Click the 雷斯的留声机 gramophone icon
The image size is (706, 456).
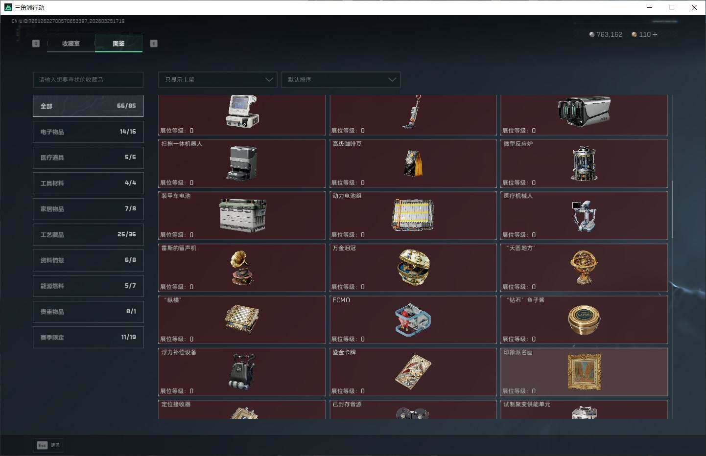tap(242, 268)
